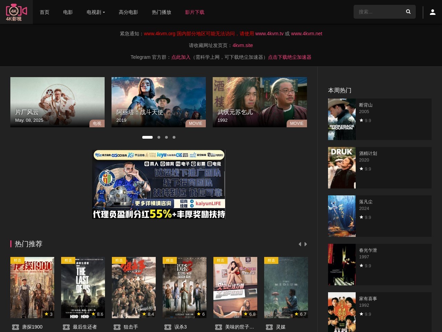Click the favorite icon beside 灵媒
Image resolution: width=442 pixels, height=332 pixels.
pyautogui.click(x=269, y=327)
